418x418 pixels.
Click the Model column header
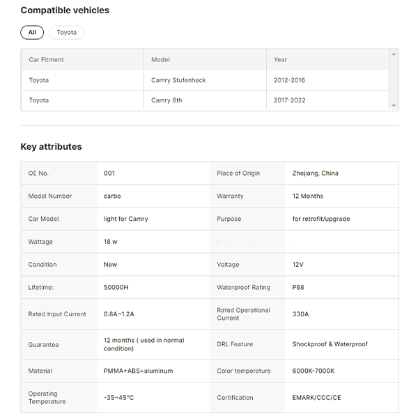pos(160,60)
